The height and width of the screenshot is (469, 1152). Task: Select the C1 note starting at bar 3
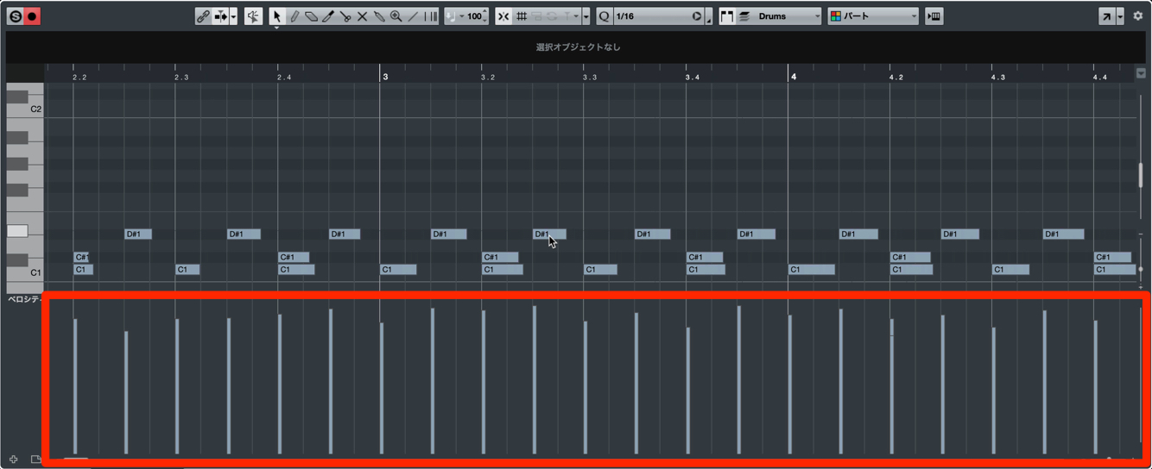pos(398,270)
